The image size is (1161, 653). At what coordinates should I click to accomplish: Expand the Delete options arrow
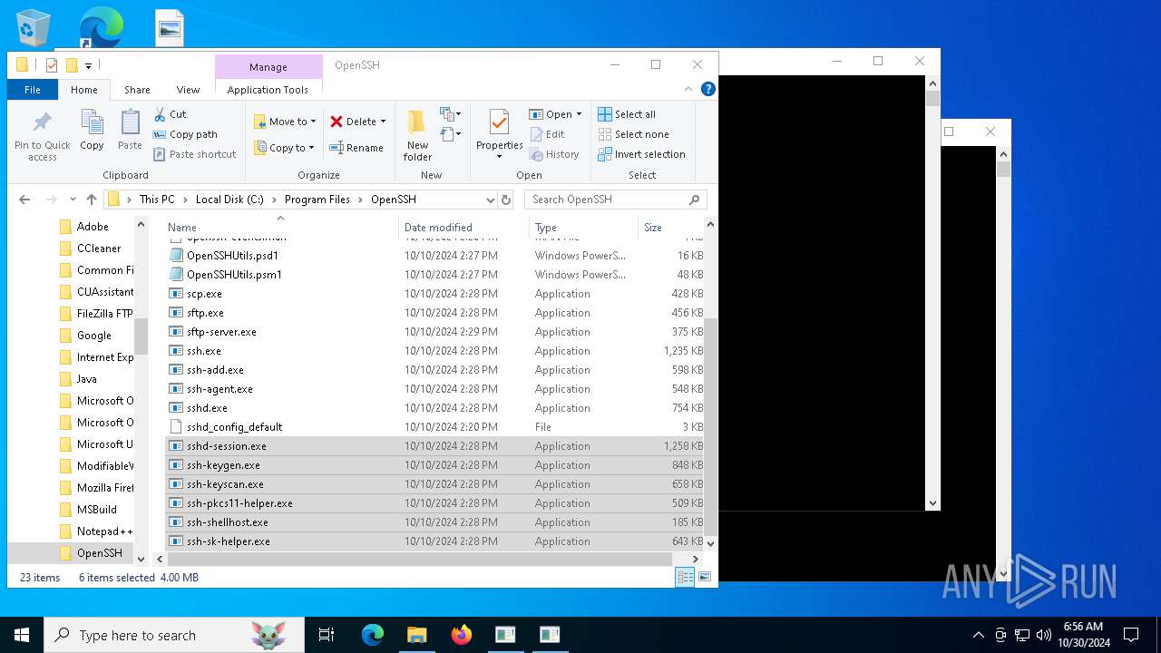383,122
